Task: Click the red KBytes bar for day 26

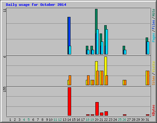Action: pyautogui.click(x=124, y=115)
